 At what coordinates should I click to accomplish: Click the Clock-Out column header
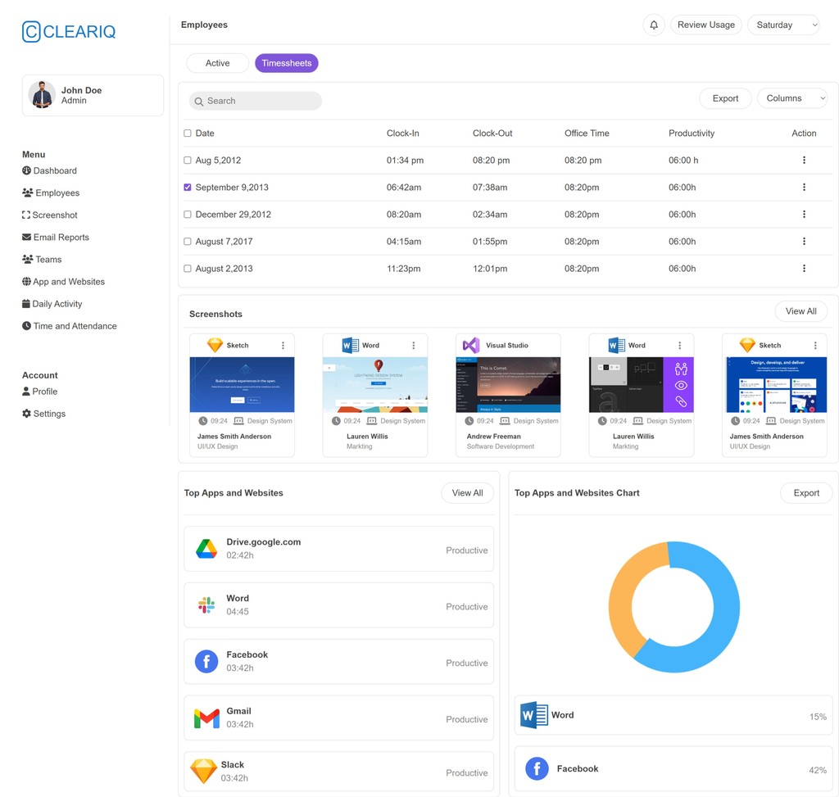pos(492,134)
